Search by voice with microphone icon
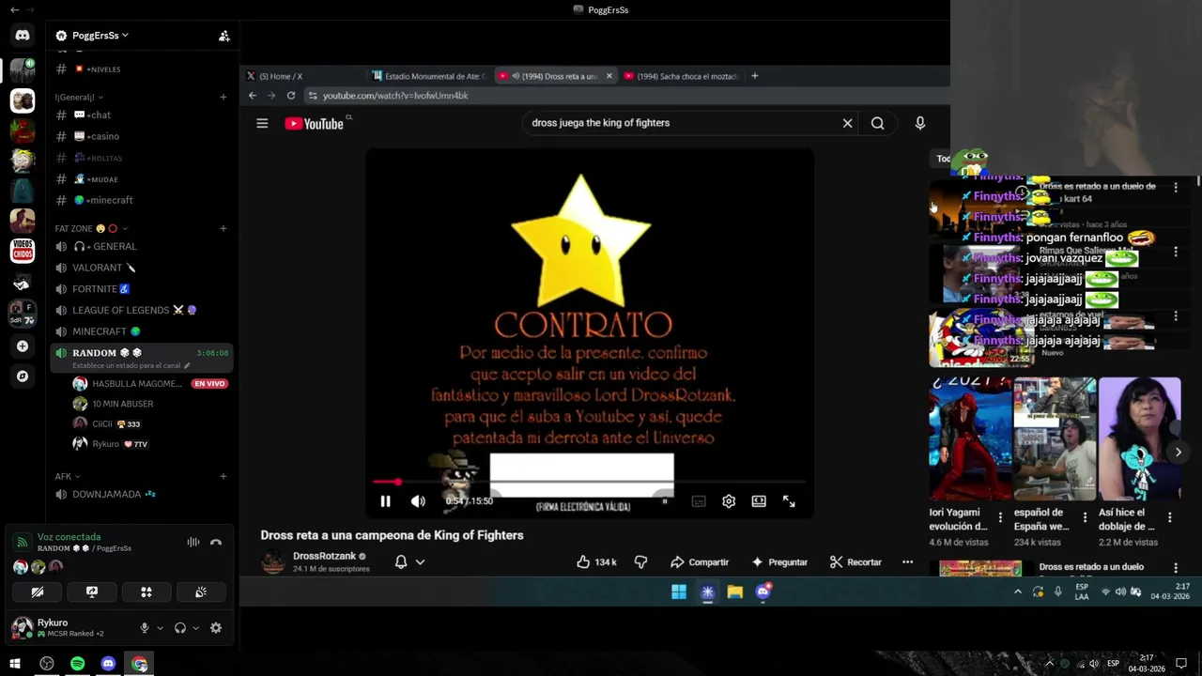This screenshot has width=1202, height=676. pos(920,123)
